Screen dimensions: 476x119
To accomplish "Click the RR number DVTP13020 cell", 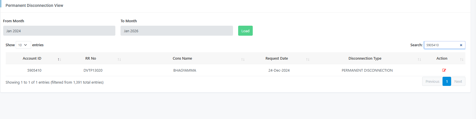I will (x=93, y=70).
